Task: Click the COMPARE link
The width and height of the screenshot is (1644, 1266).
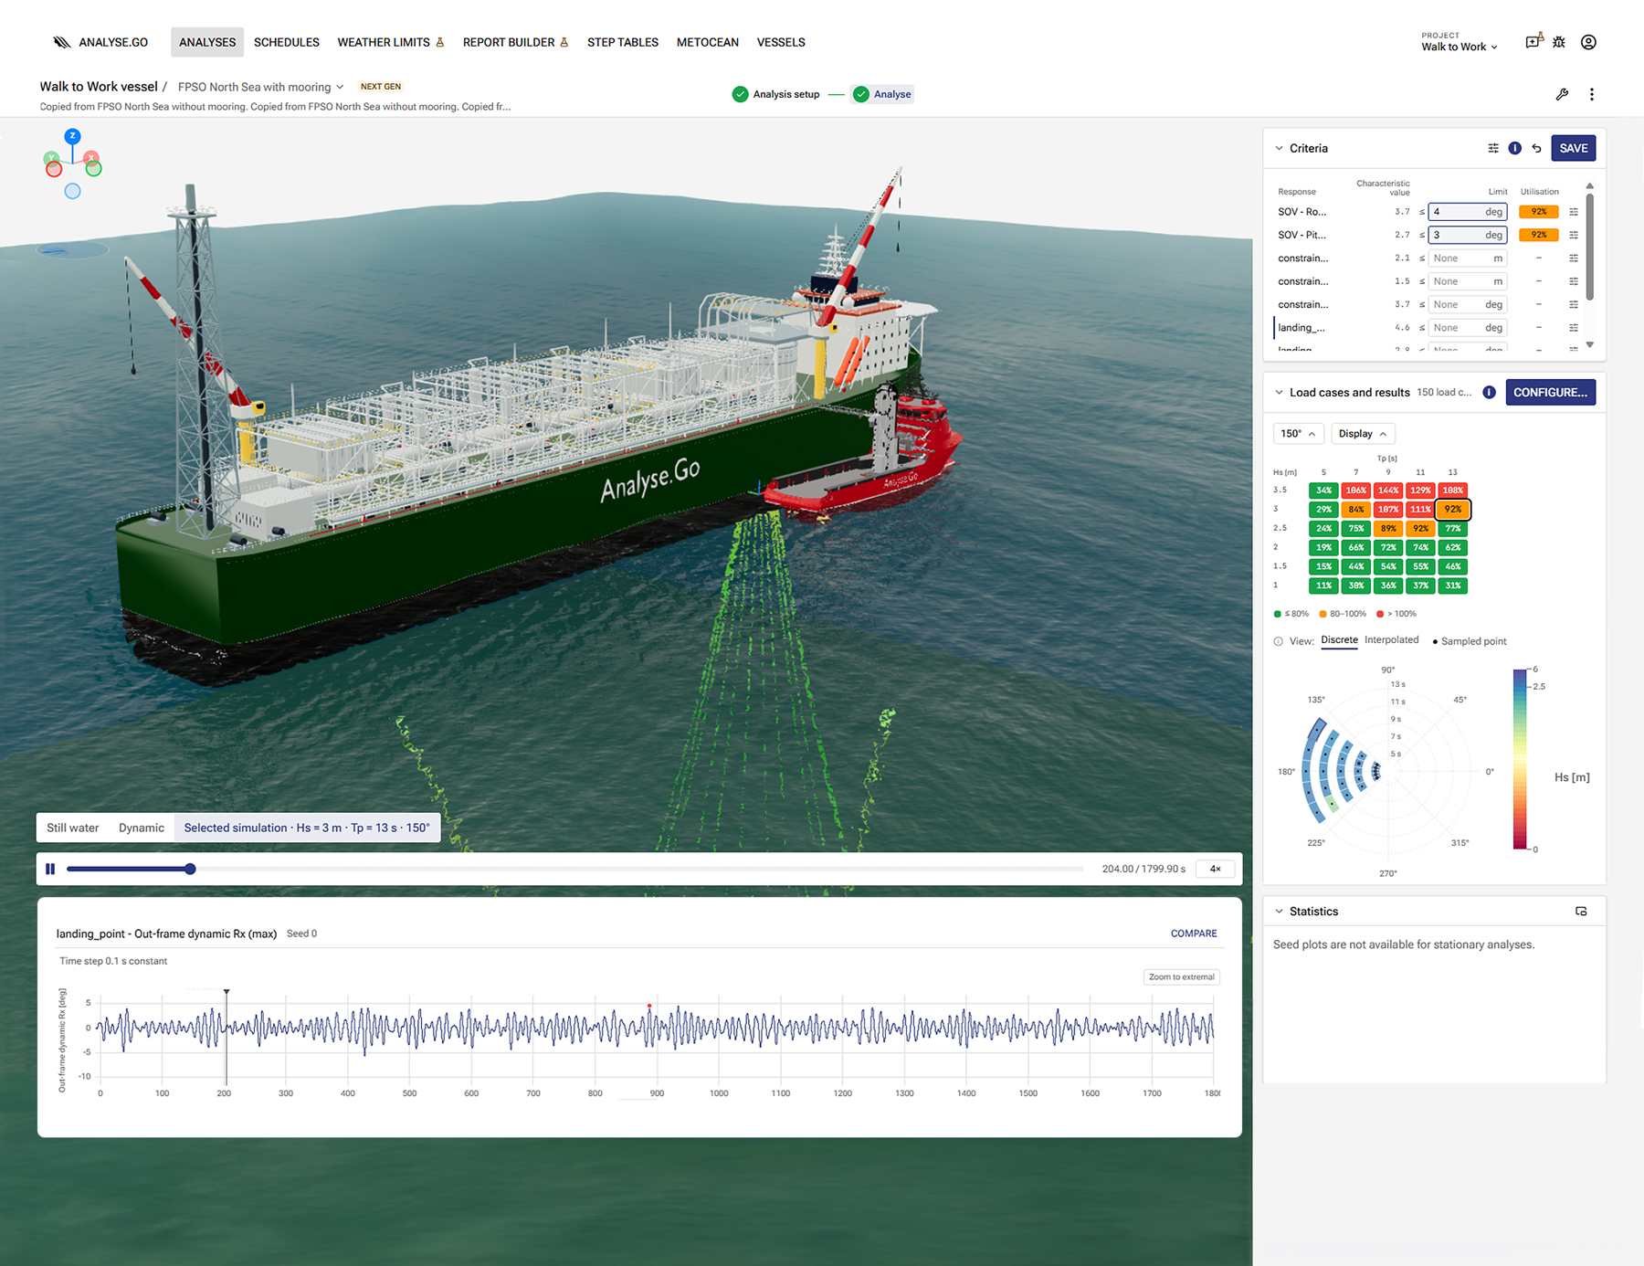Action: 1194,934
